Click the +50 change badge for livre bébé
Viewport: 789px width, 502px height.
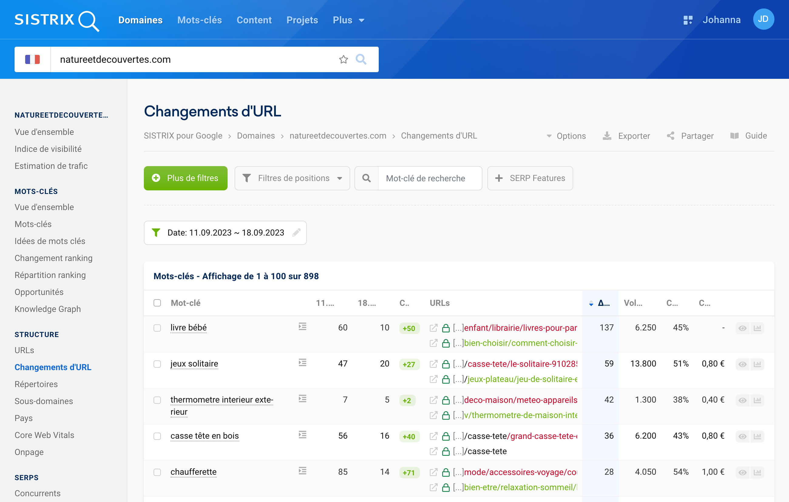409,328
